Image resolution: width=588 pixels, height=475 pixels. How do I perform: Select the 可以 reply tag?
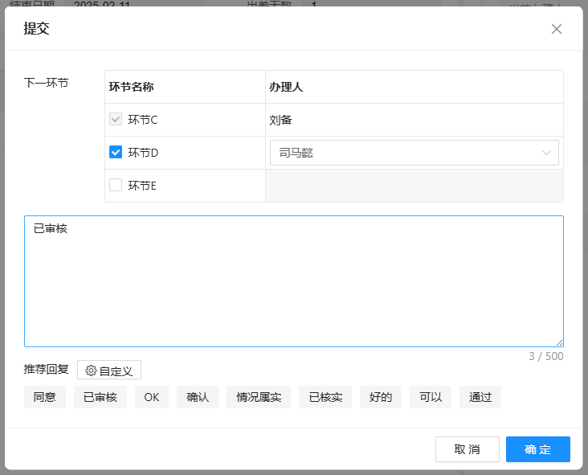[x=431, y=397]
